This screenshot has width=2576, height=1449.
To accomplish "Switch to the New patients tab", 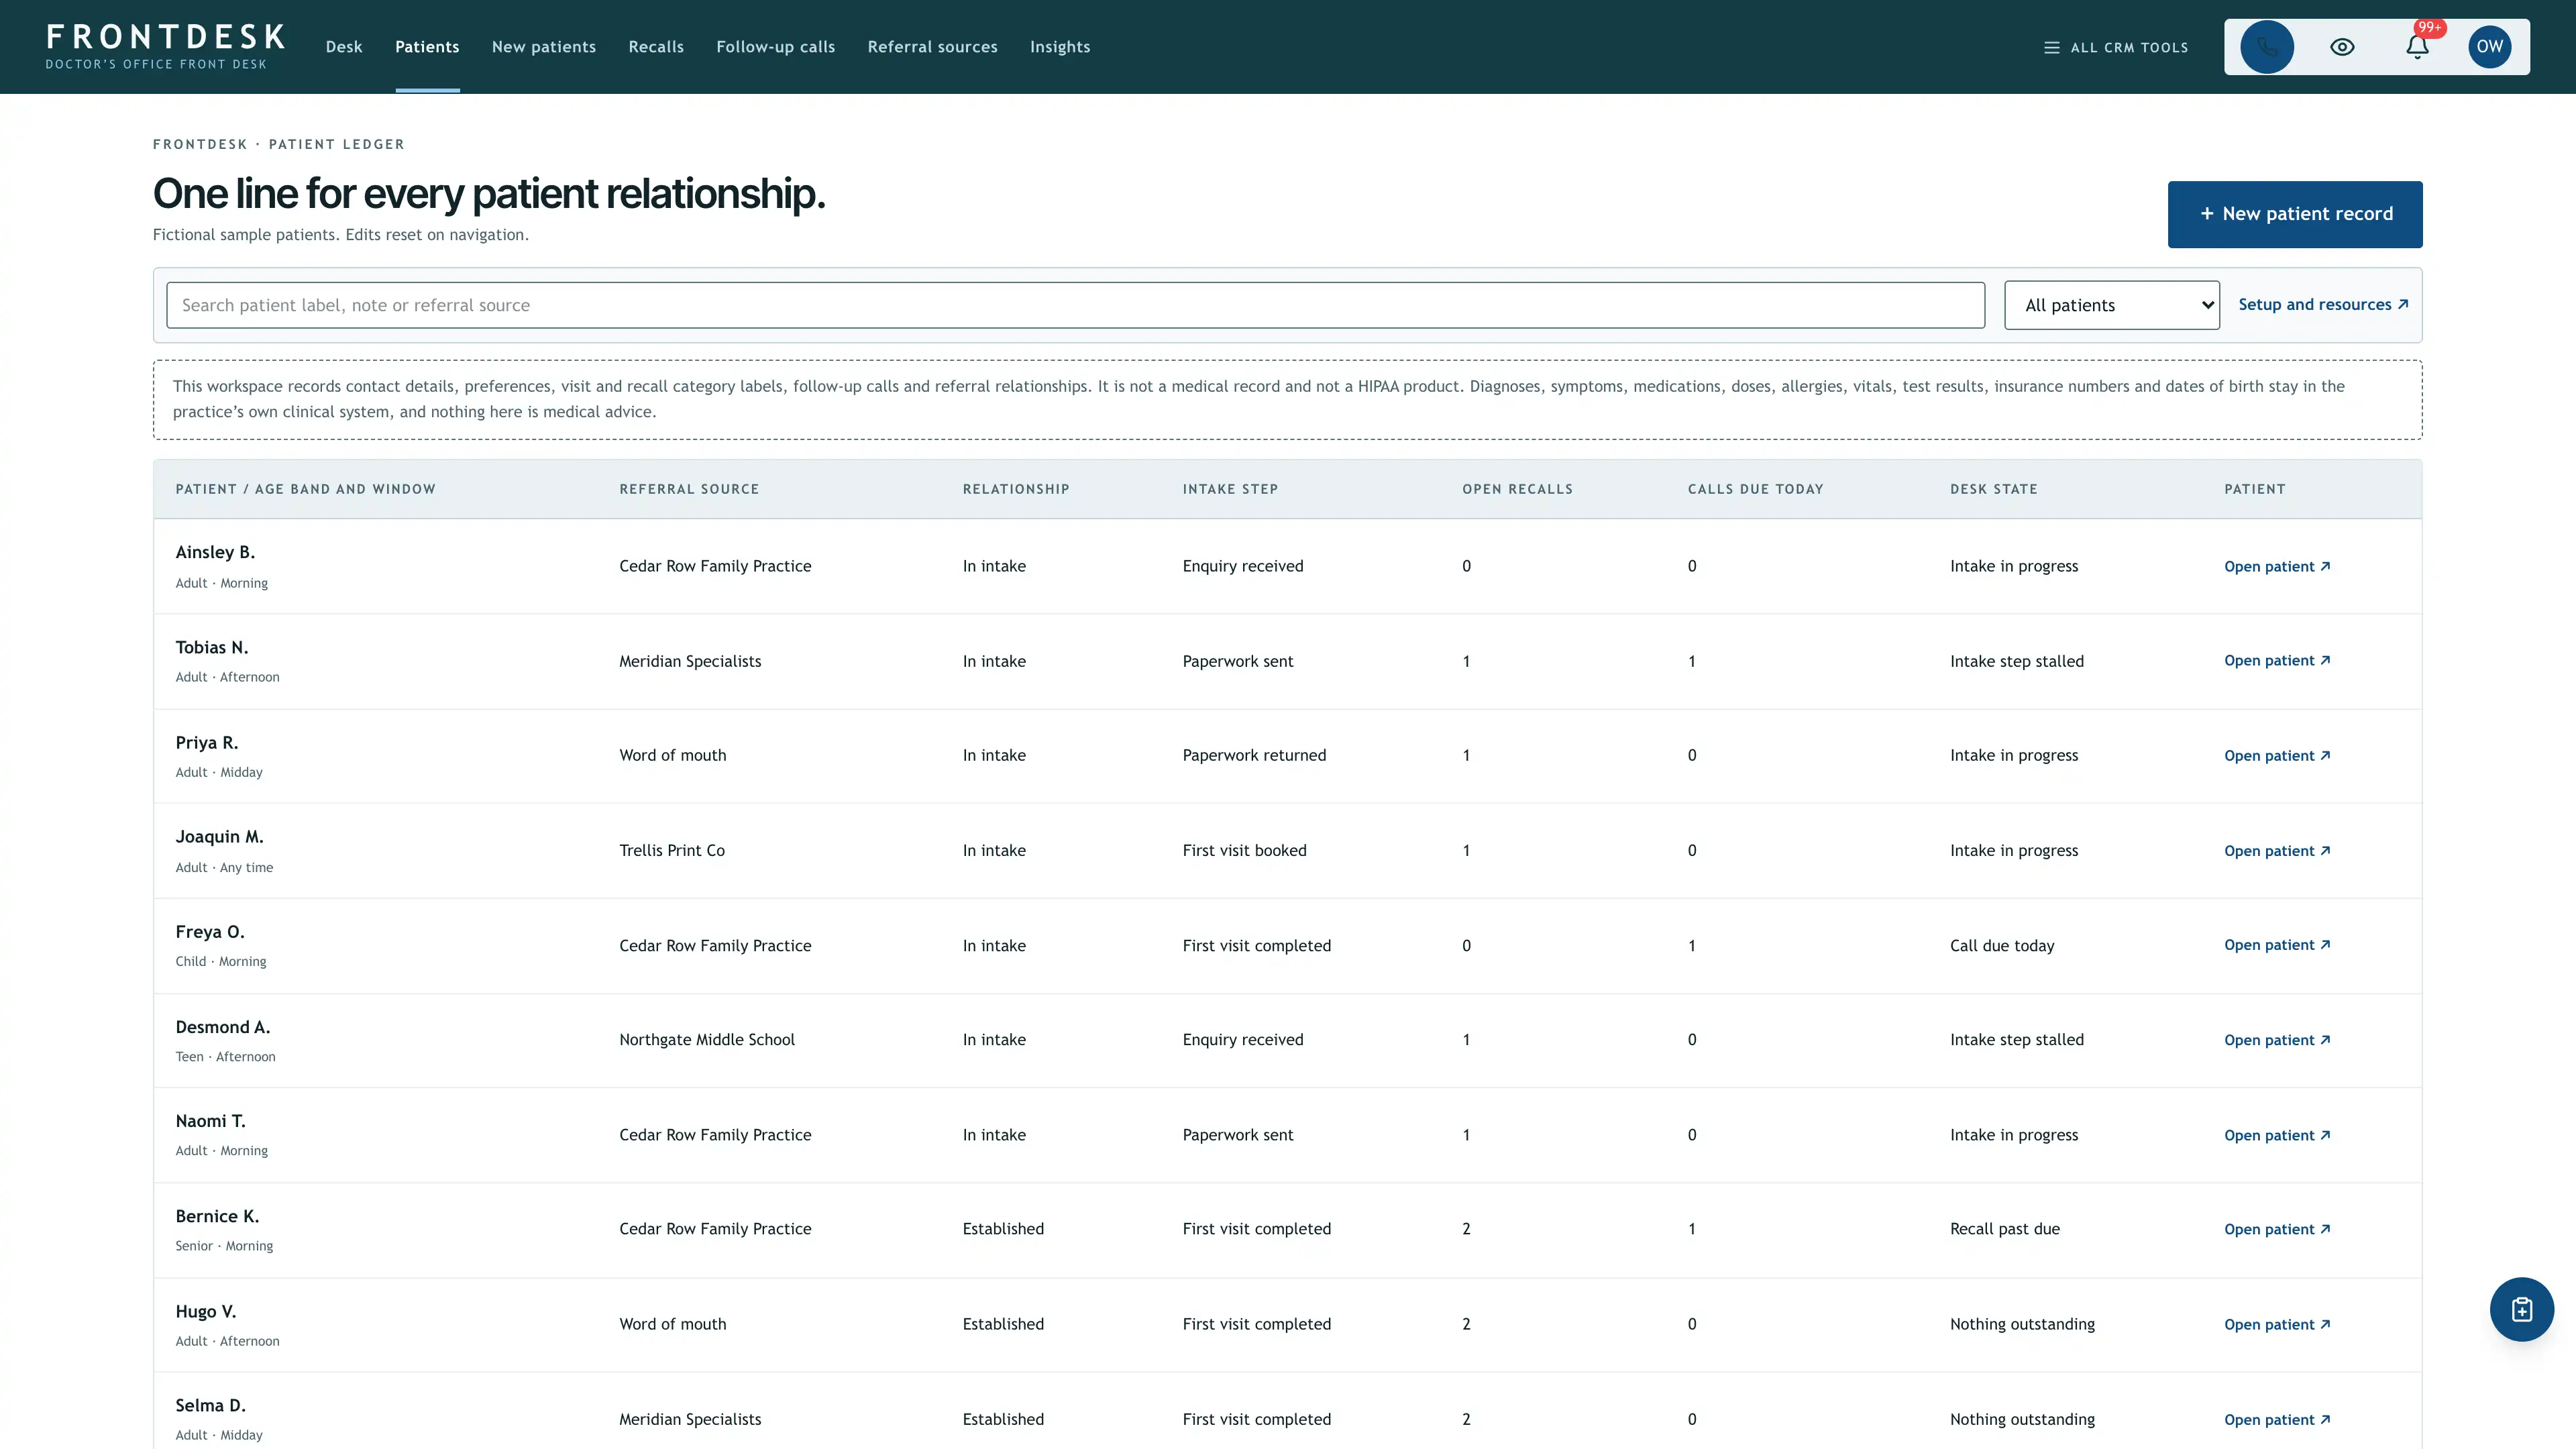I will (544, 47).
